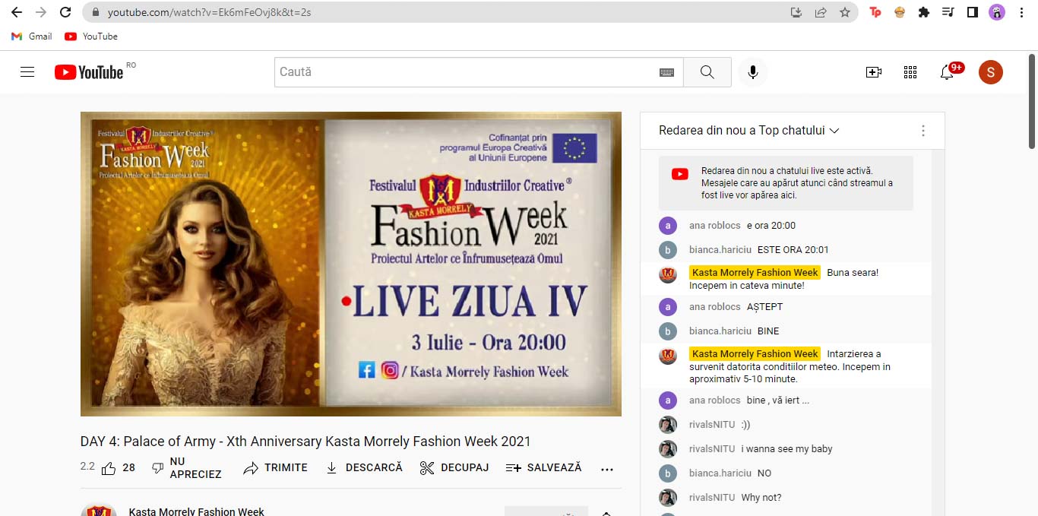Screen dimensions: 1038x516
Task: Open the notifications bell
Action: [947, 72]
